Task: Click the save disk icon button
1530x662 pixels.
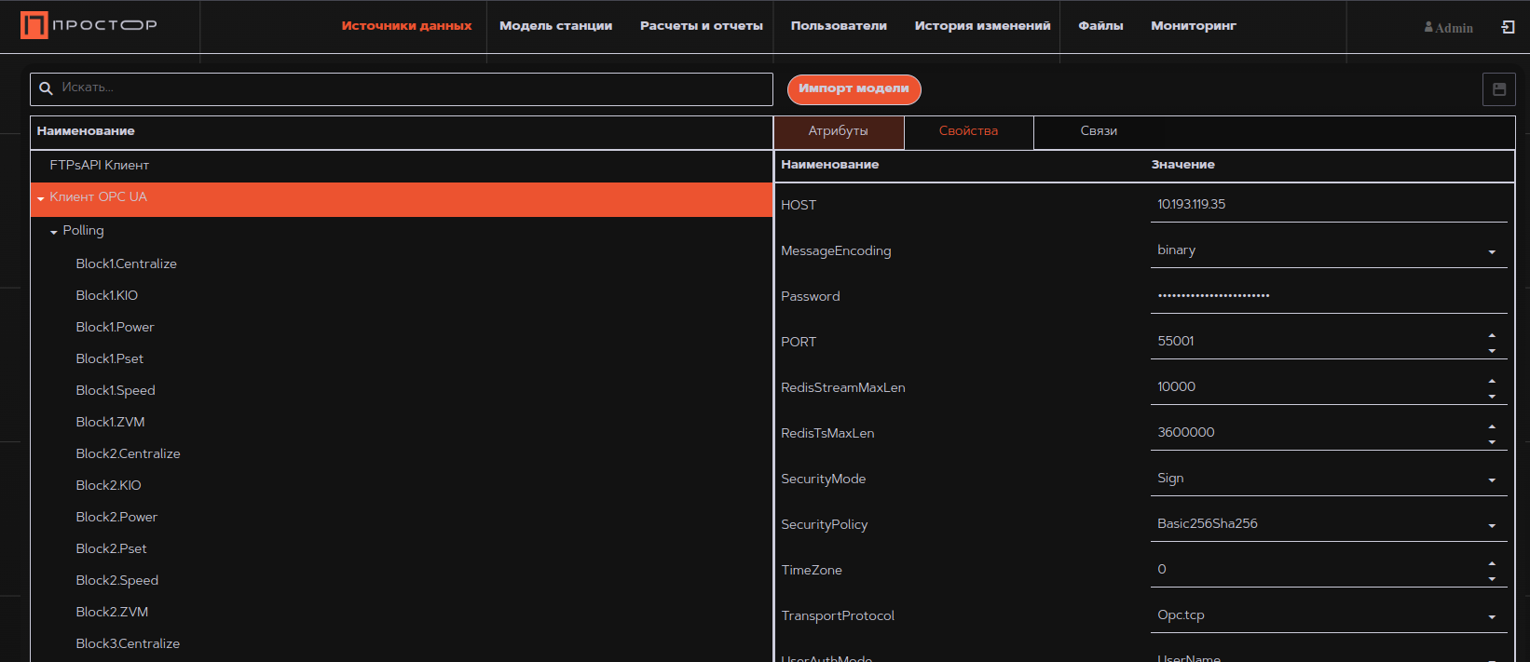Action: click(1498, 89)
